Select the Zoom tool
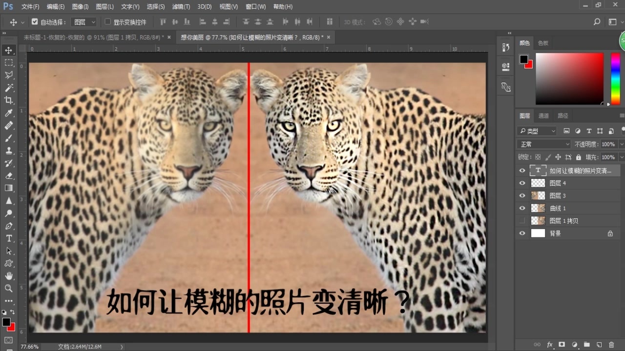 tap(9, 289)
